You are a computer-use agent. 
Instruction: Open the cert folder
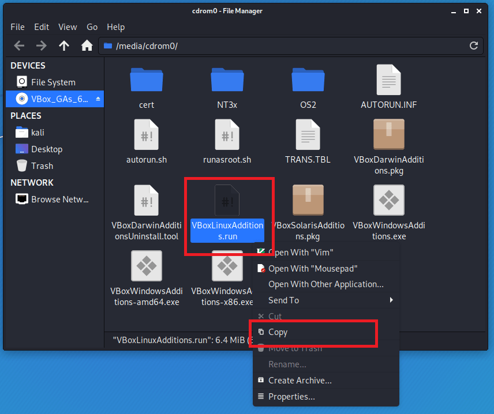(146, 81)
